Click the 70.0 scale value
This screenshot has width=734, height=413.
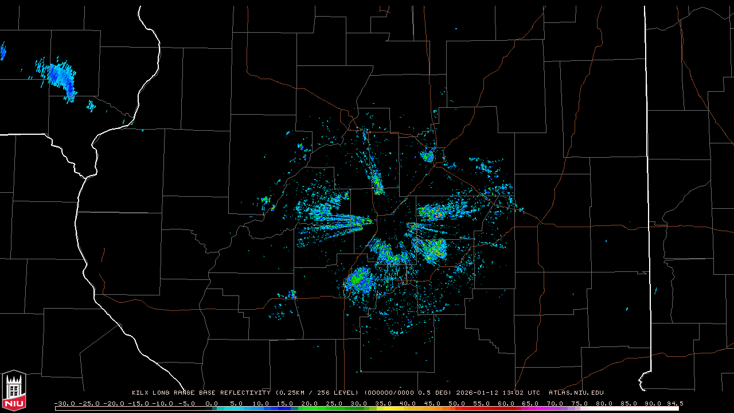pyautogui.click(x=553, y=403)
